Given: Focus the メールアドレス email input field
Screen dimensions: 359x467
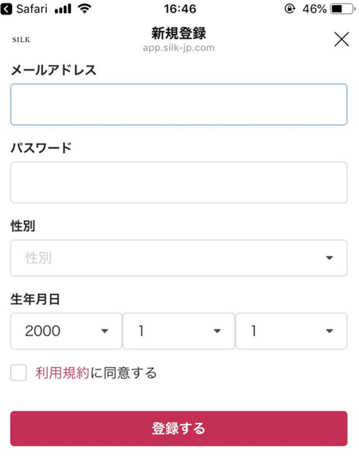Looking at the screenshot, I should [179, 105].
